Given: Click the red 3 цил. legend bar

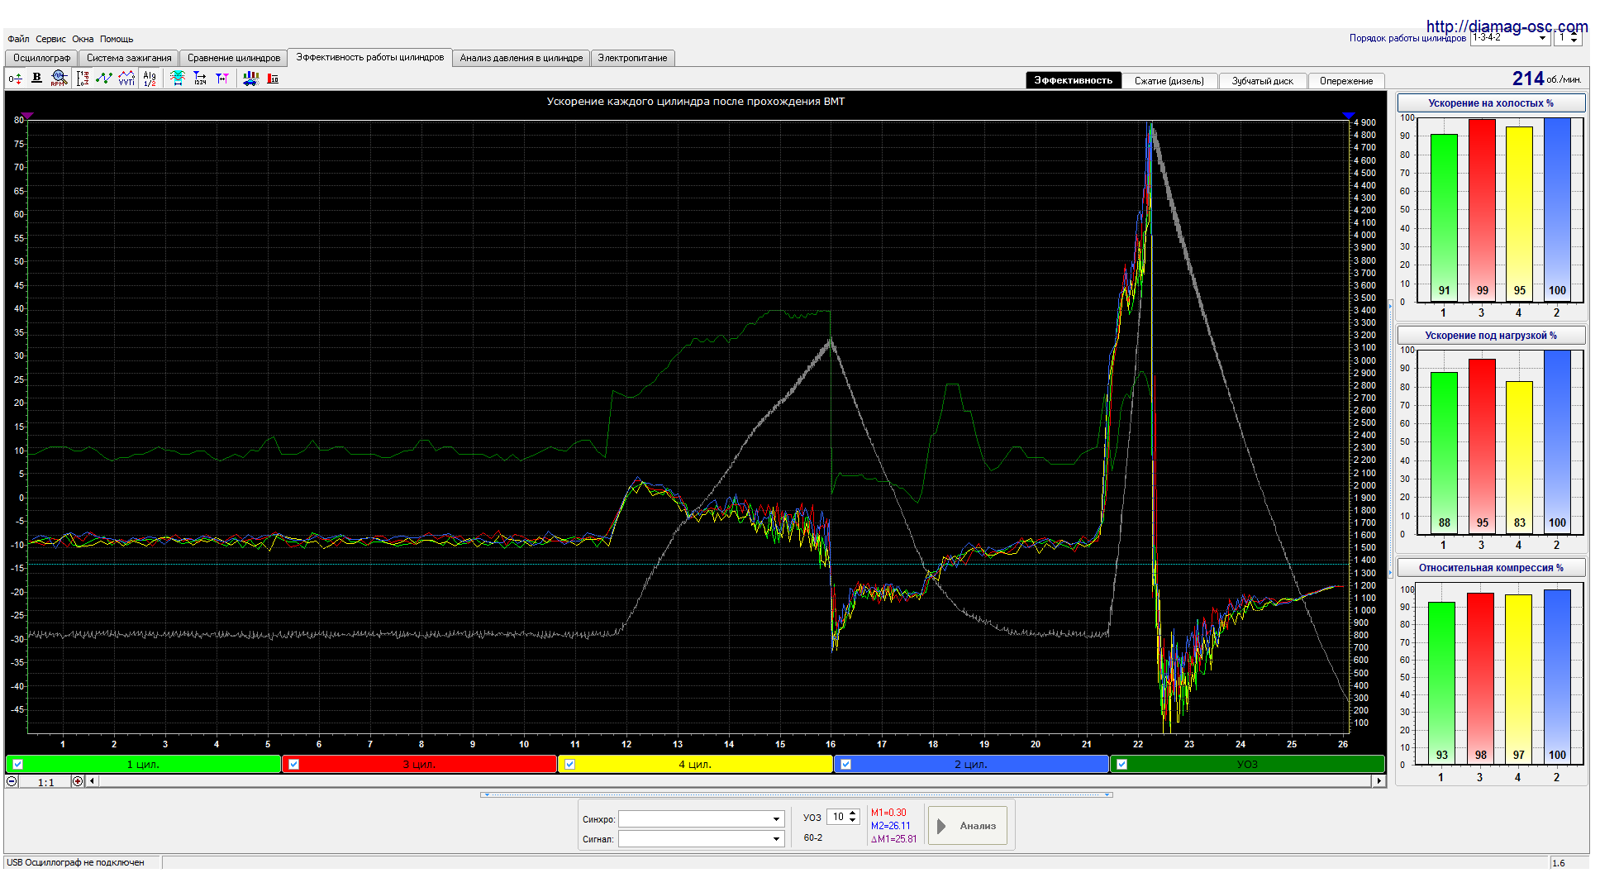Looking at the screenshot, I should click(x=420, y=765).
